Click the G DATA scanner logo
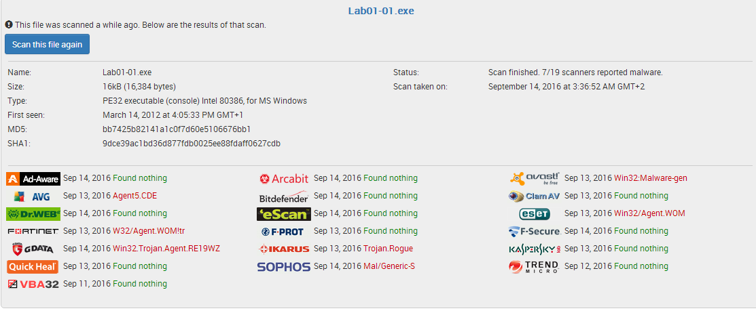The width and height of the screenshot is (756, 315). (33, 249)
